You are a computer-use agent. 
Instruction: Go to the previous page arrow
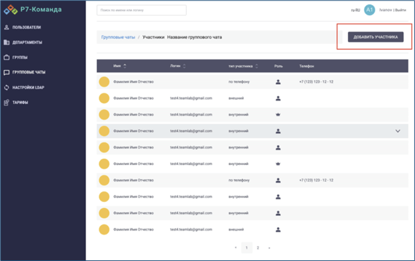tap(235, 248)
